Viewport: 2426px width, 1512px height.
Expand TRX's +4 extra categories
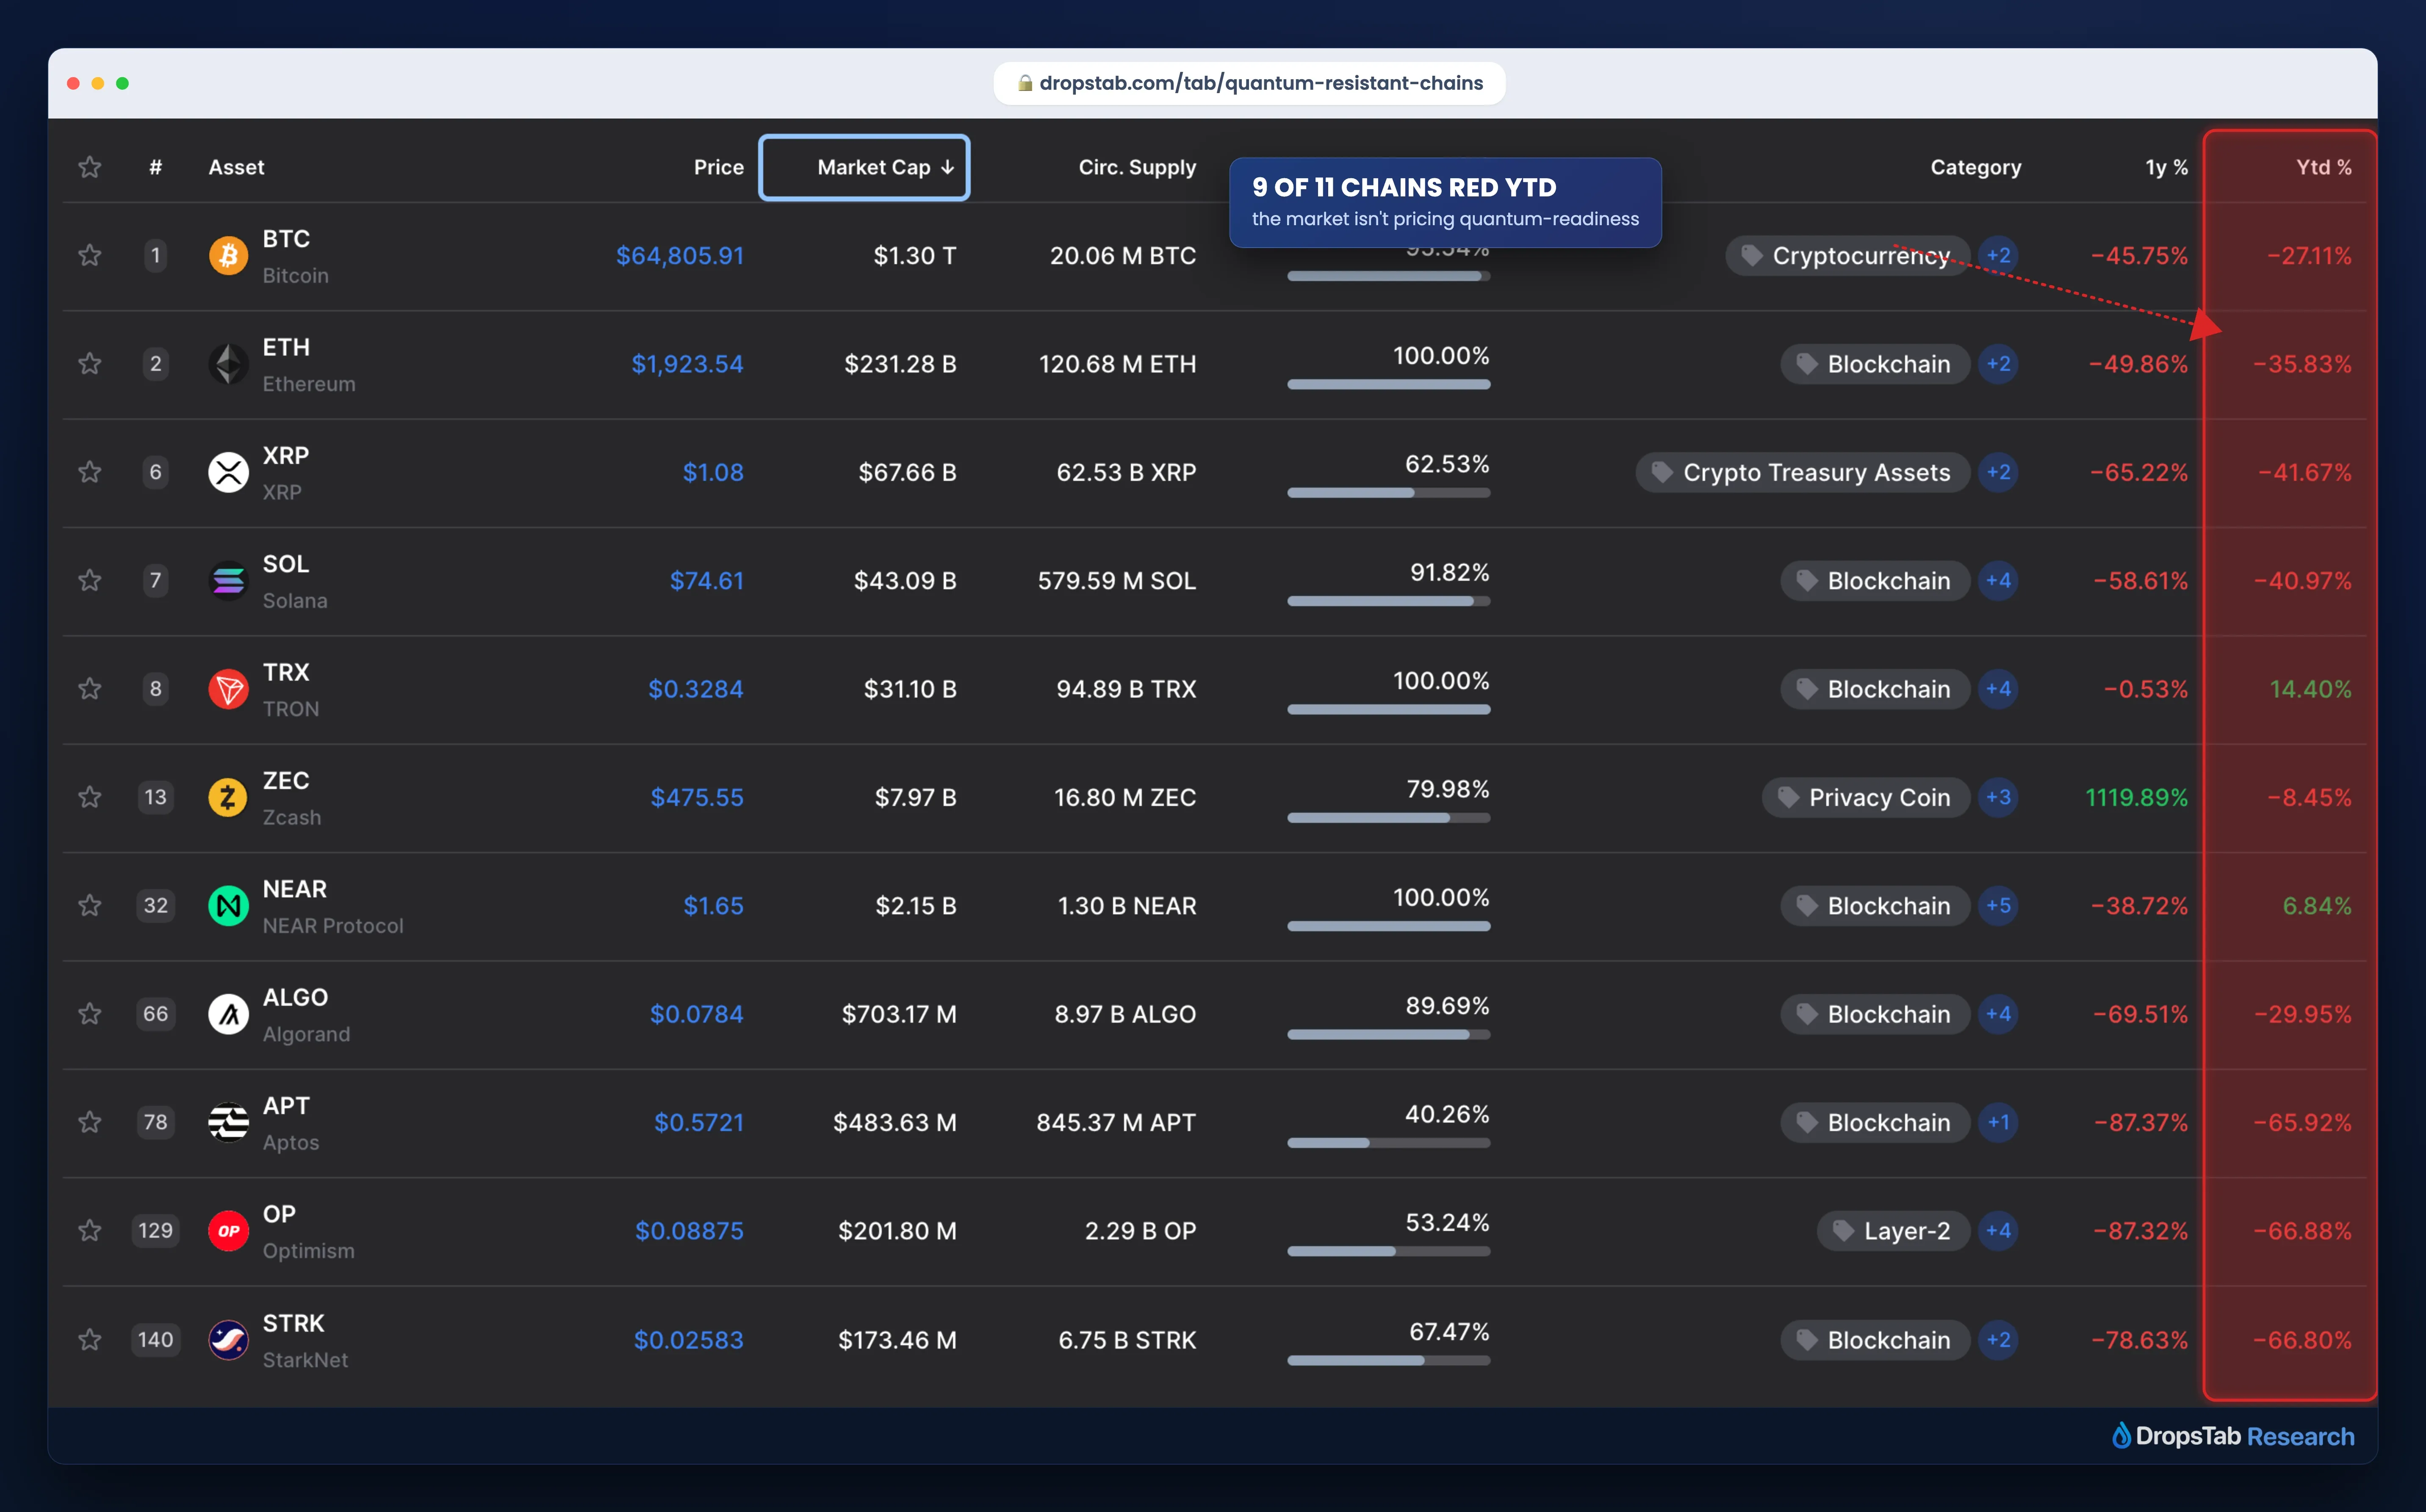[x=1998, y=689]
